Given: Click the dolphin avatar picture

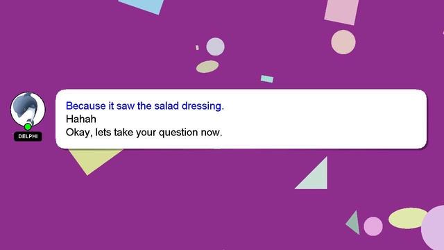Looking at the screenshot, I should pyautogui.click(x=28, y=109).
